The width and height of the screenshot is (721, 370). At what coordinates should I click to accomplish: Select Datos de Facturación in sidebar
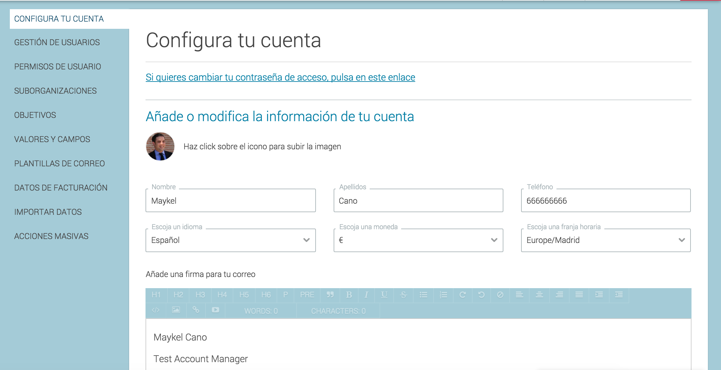pos(61,188)
